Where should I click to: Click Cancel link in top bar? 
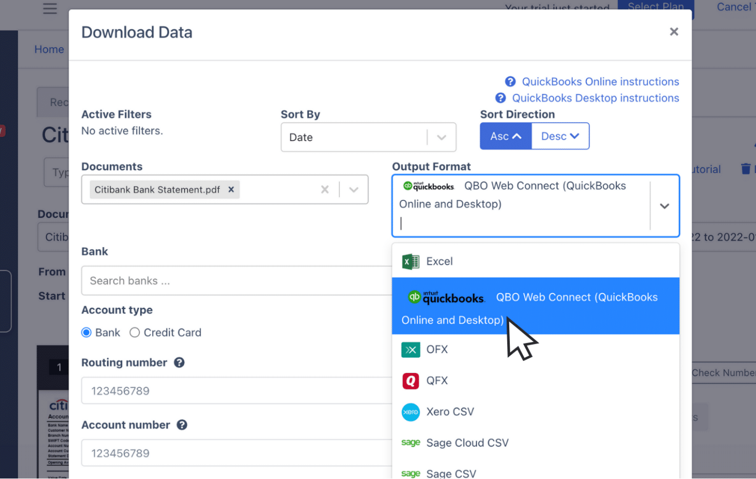[734, 7]
